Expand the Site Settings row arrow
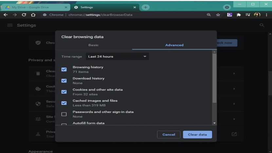Screen dimensions: 272x153 pyautogui.click(x=234, y=119)
